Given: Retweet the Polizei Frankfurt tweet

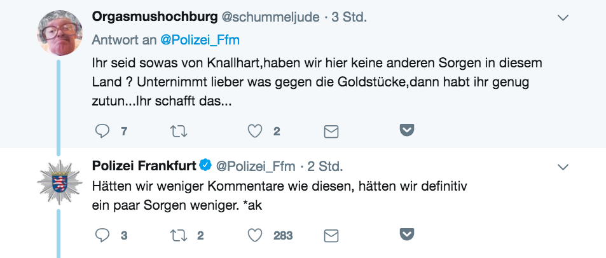Looking at the screenshot, I should [x=179, y=235].
